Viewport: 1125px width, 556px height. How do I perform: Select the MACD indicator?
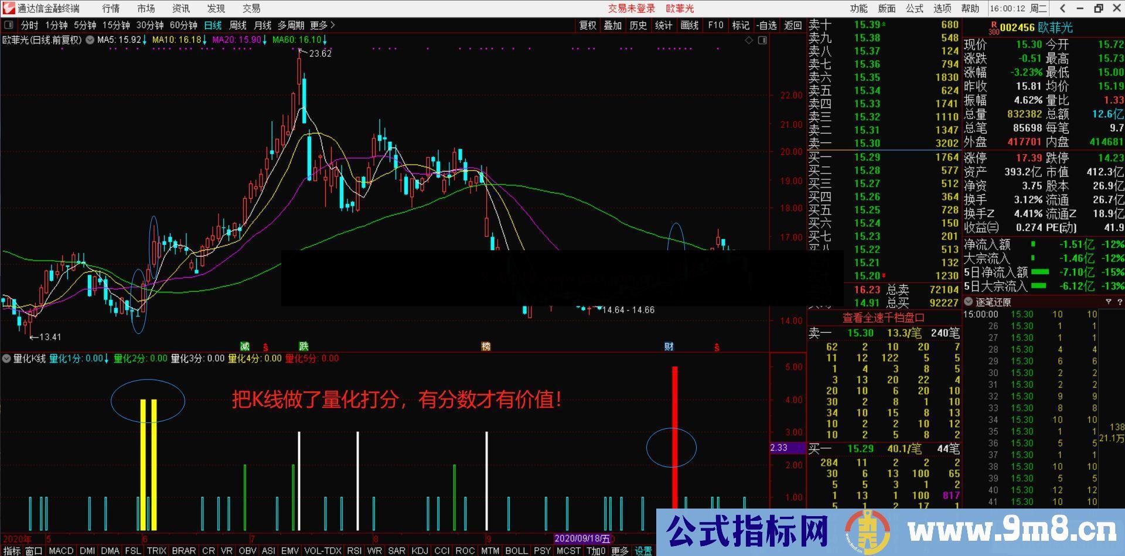coord(61,551)
